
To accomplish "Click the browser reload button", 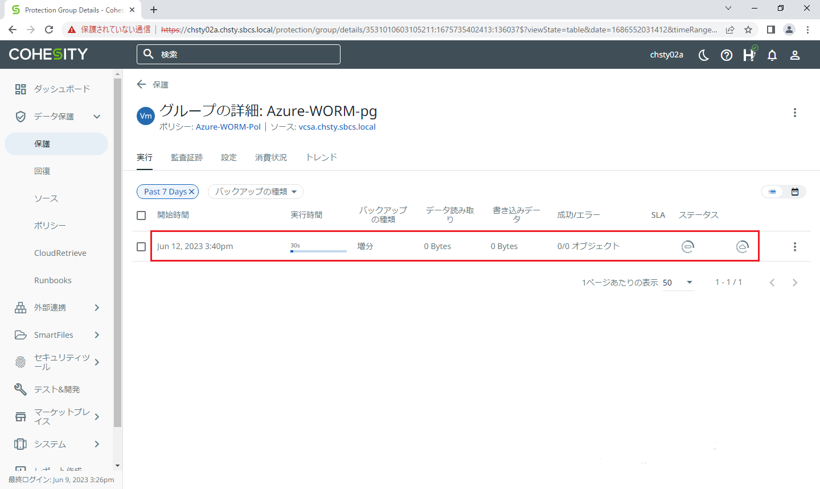I will coord(49,30).
